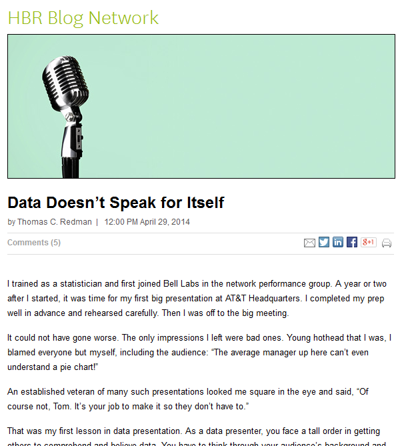This screenshot has height=446, width=404.
Task: Click the 'That was my first lesson' paragraph
Action: pos(196,436)
